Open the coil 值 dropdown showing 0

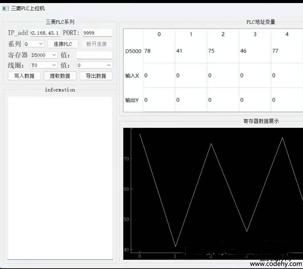(94, 65)
